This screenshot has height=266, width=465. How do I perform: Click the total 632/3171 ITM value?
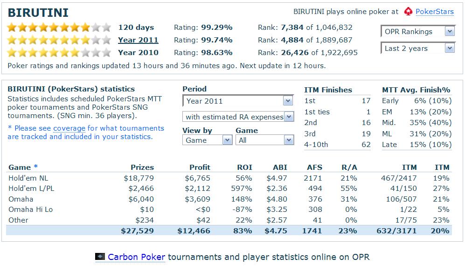(396, 231)
